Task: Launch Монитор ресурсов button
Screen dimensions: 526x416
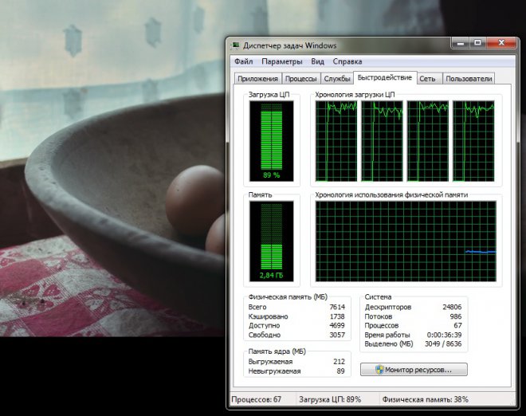Action: 414,370
